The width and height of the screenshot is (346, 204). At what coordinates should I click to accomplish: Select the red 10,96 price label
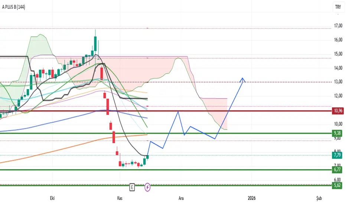[338, 111]
